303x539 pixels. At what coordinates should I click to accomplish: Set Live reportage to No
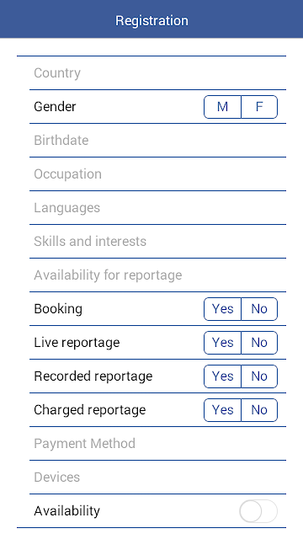[x=259, y=343]
